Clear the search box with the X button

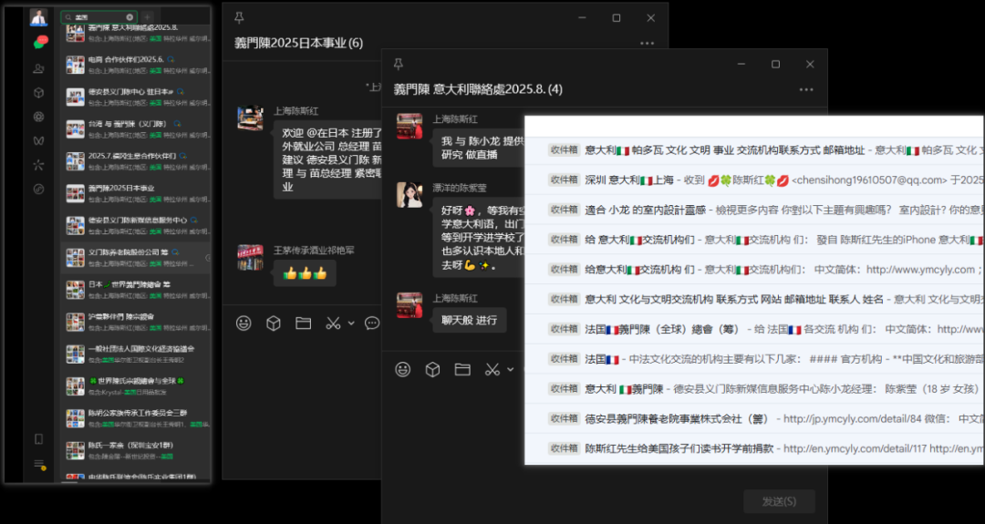[x=130, y=17]
